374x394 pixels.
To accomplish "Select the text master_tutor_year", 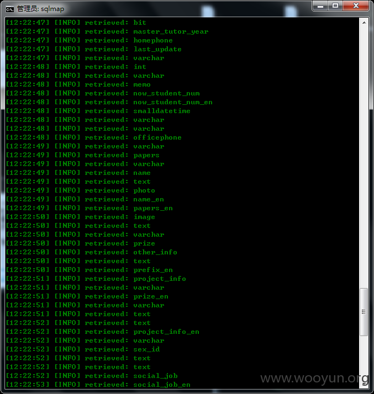I will [171, 31].
